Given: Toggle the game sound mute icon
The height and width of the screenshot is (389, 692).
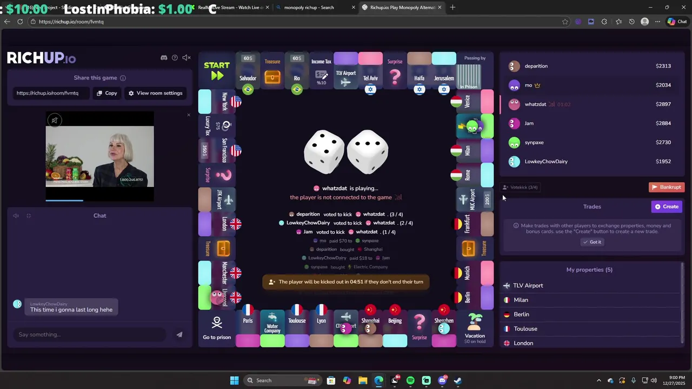Looking at the screenshot, I should [187, 58].
